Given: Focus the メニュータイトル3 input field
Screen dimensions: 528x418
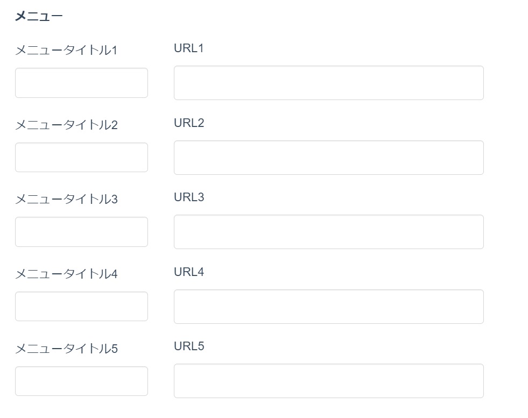Looking at the screenshot, I should point(81,232).
